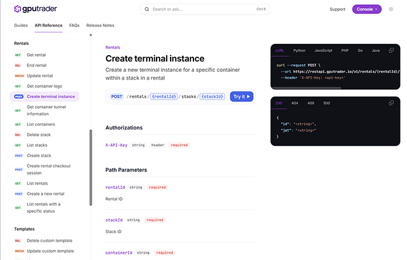The width and height of the screenshot is (407, 260).
Task: Open Get container logs page
Action: coord(45,86)
